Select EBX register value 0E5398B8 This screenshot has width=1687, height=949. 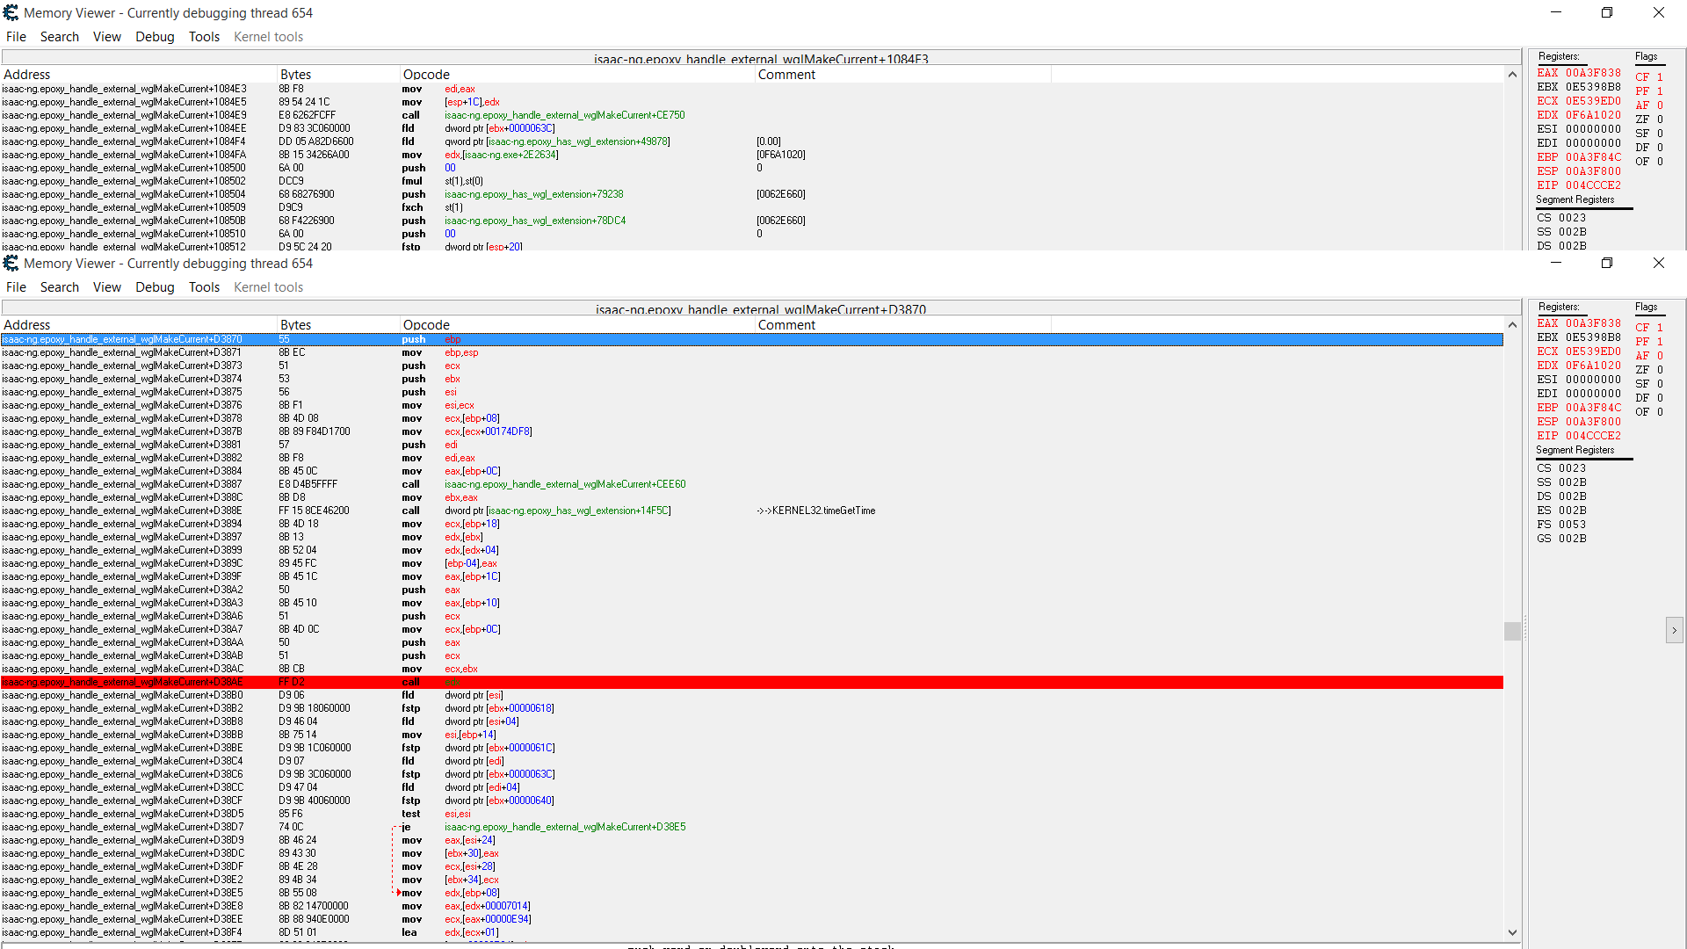(x=1593, y=337)
